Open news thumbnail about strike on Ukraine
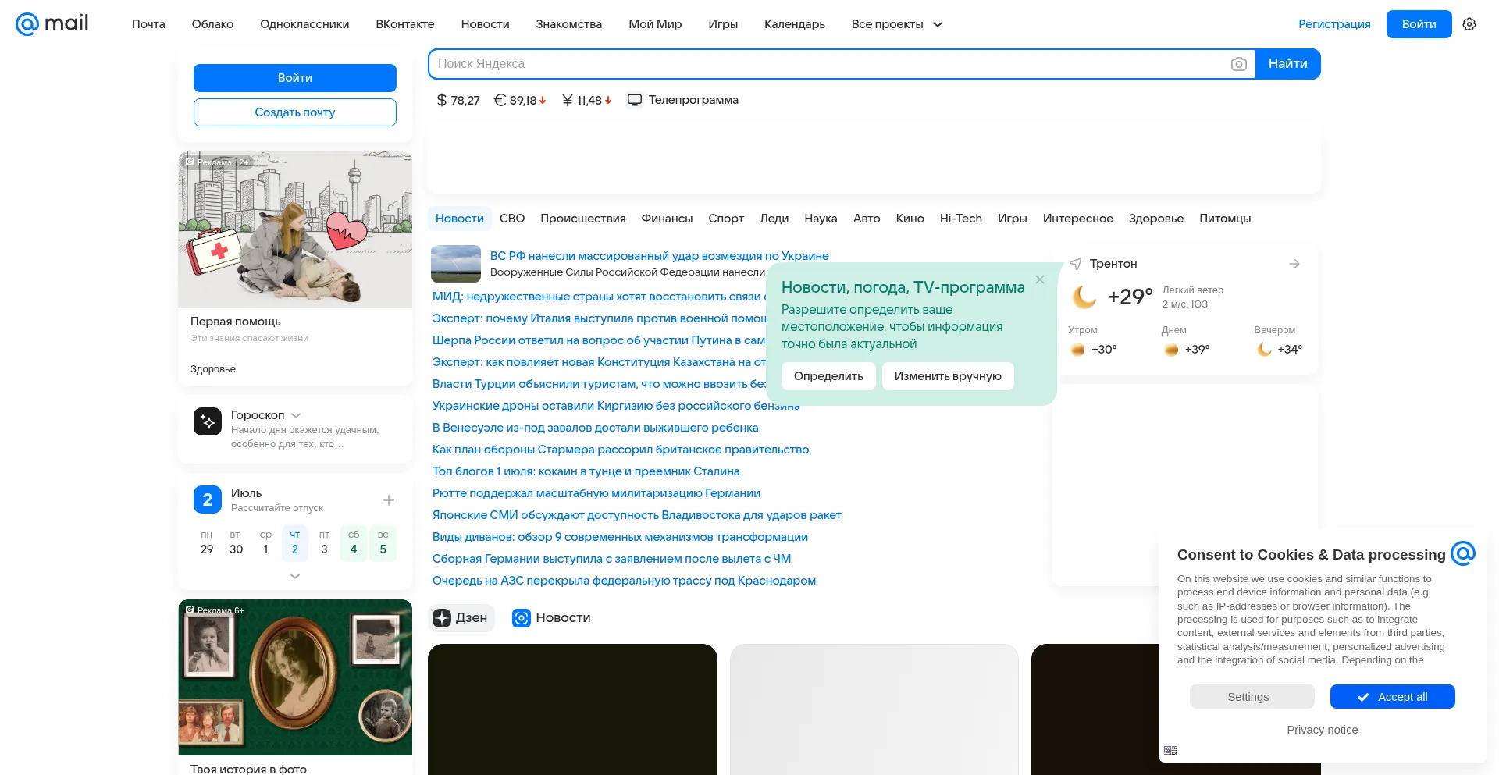The image size is (1499, 775). point(456,264)
